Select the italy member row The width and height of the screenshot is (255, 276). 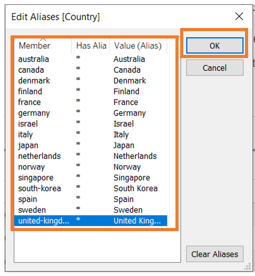[91, 135]
